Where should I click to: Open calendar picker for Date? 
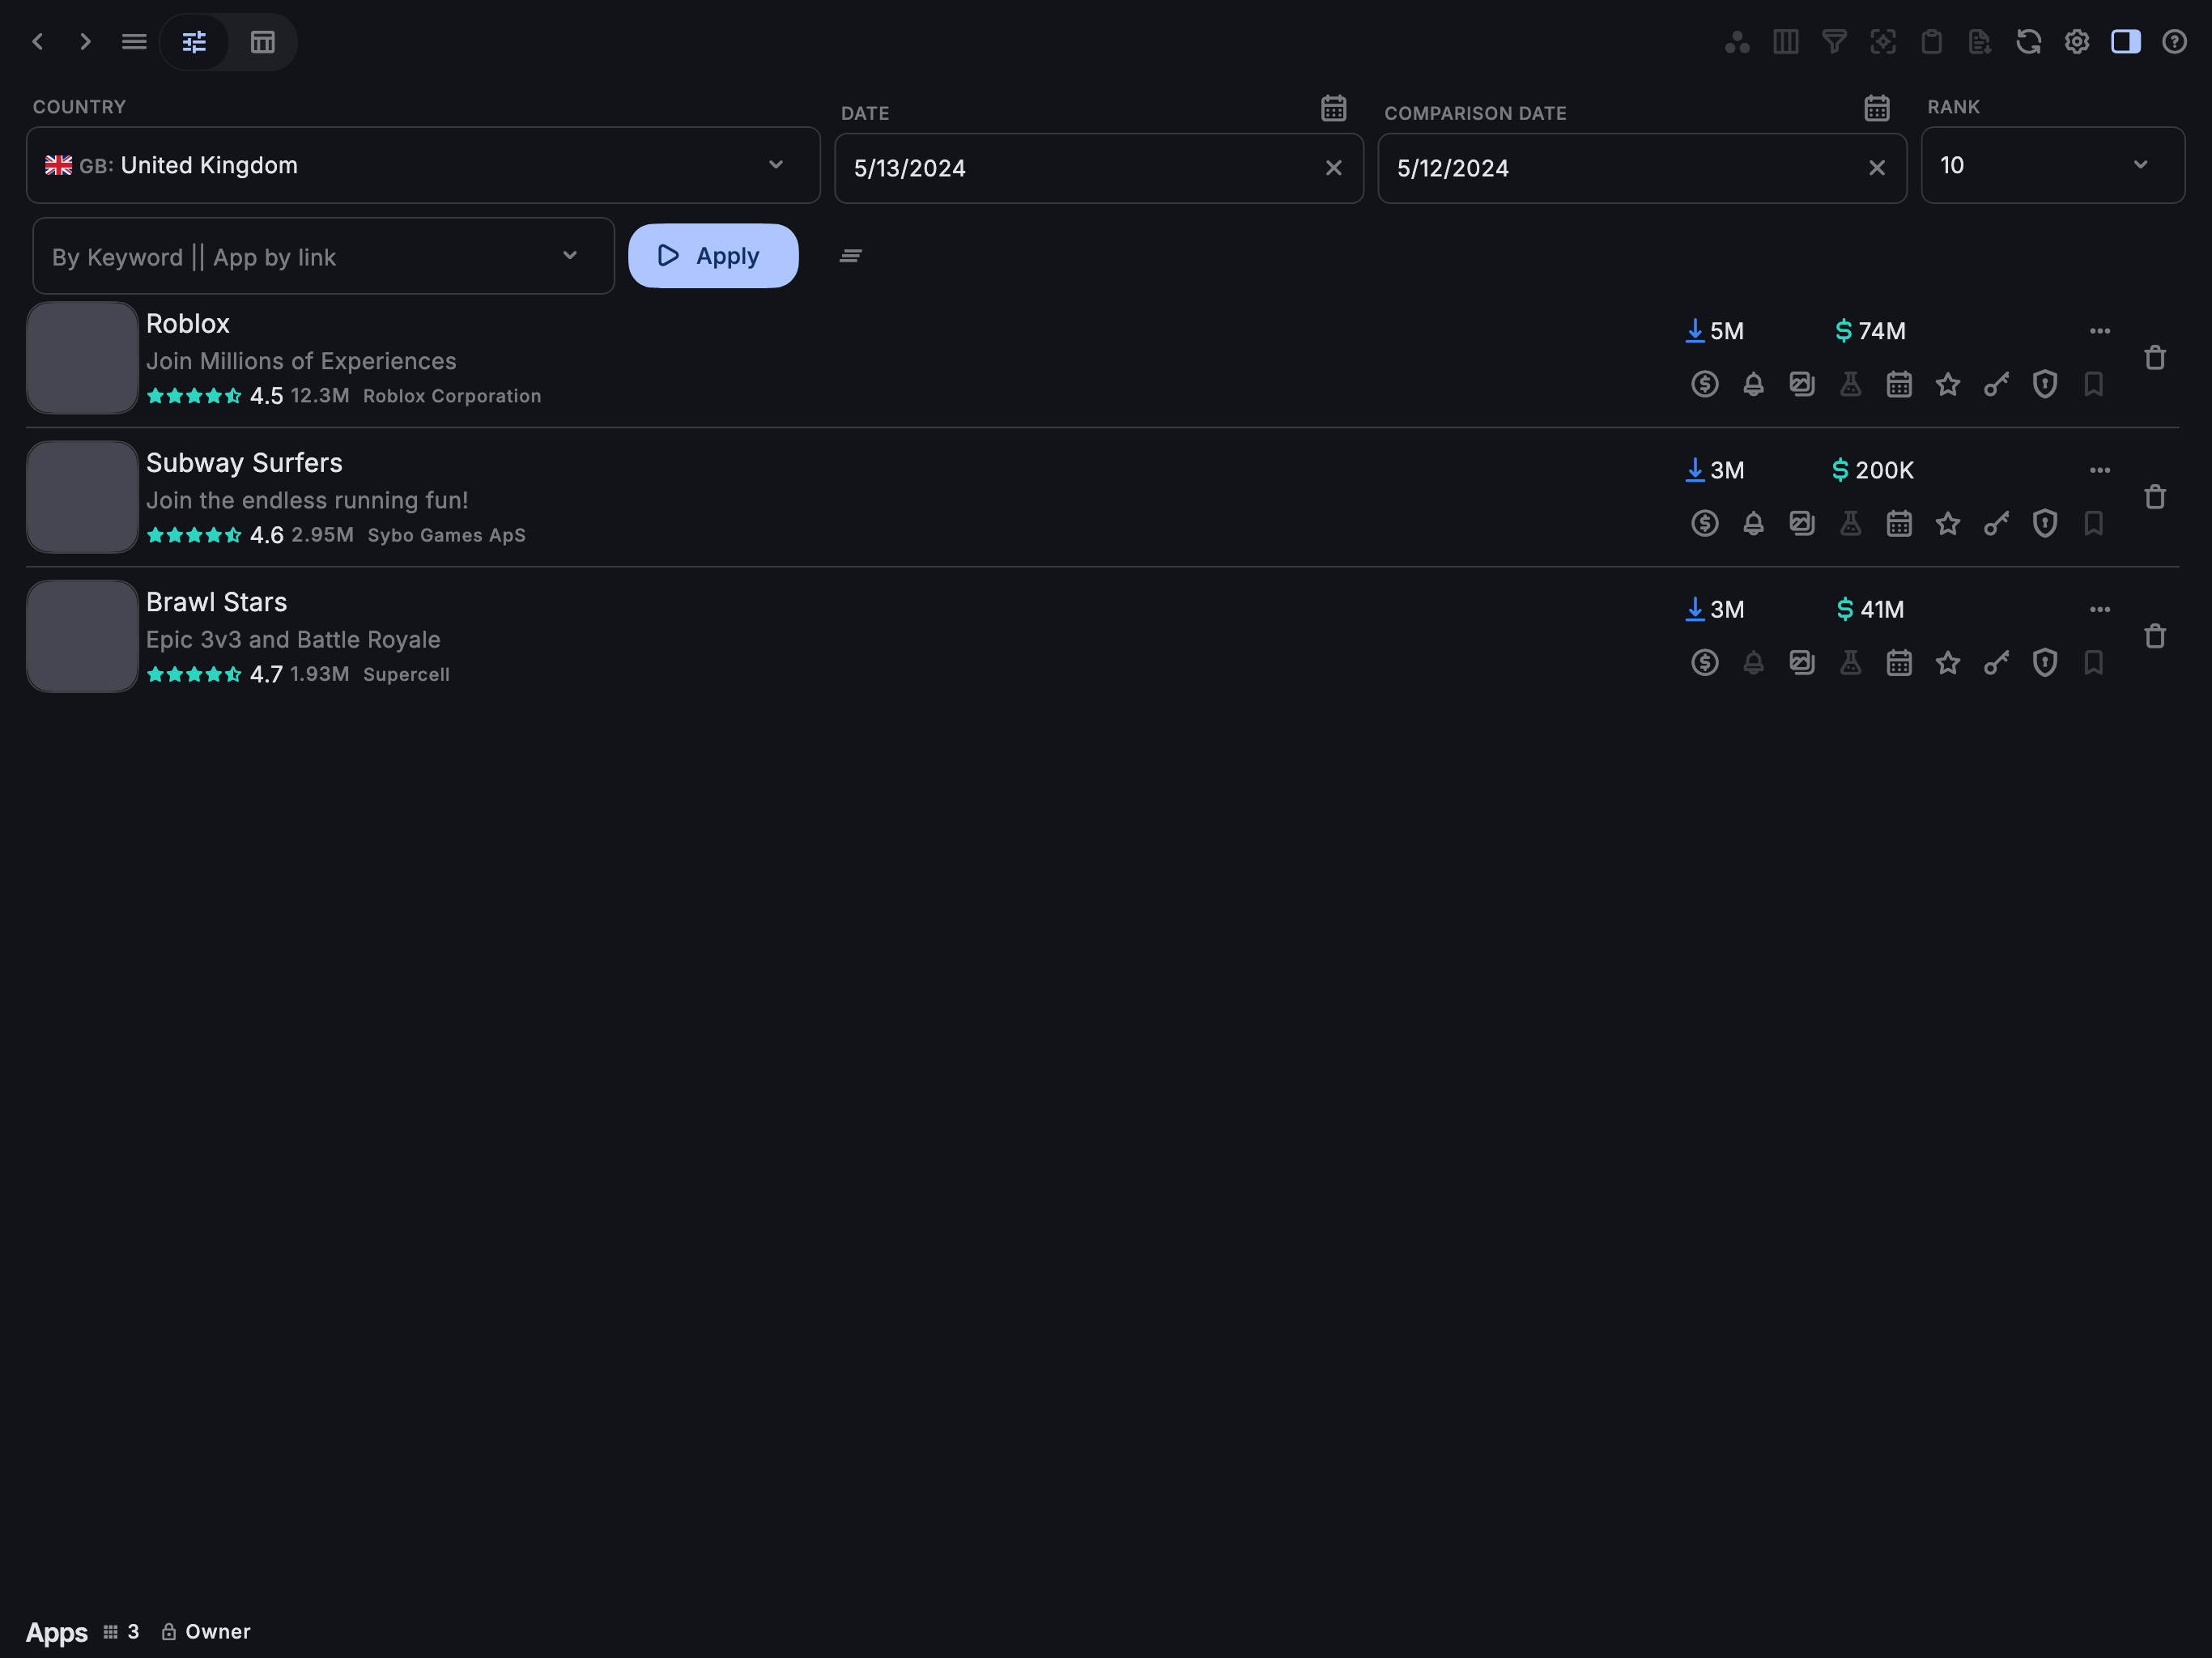1334,108
